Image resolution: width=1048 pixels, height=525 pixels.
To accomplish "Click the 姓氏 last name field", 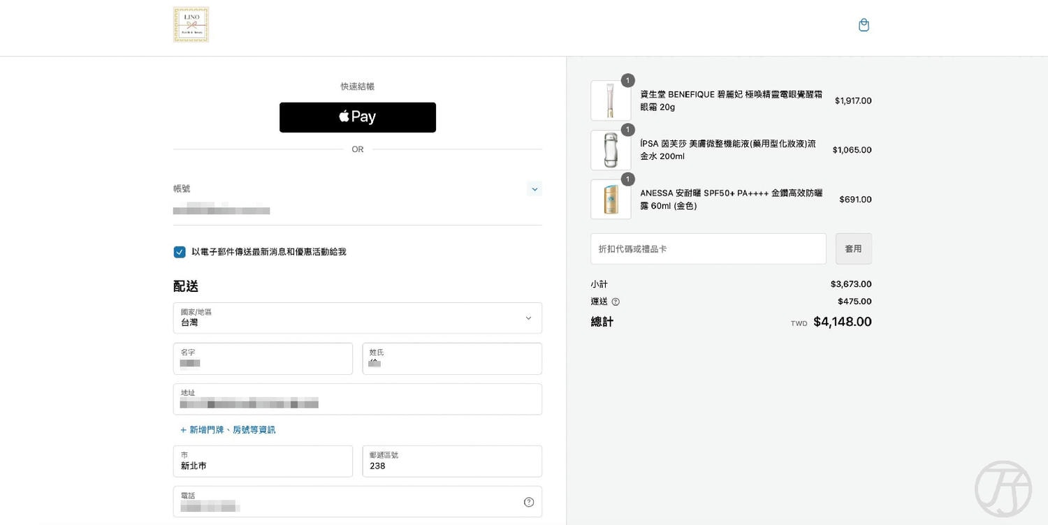I will click(452, 359).
